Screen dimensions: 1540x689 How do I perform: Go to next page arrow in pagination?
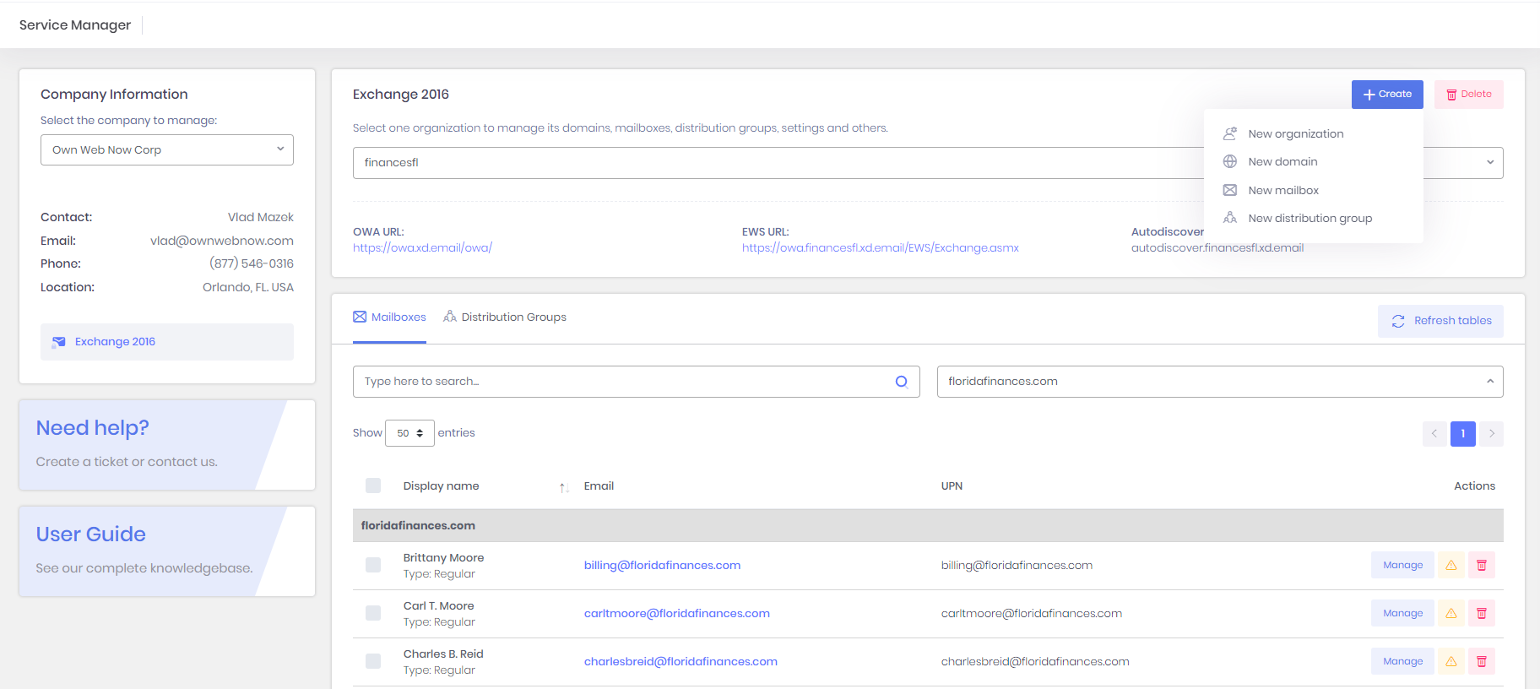[1491, 433]
